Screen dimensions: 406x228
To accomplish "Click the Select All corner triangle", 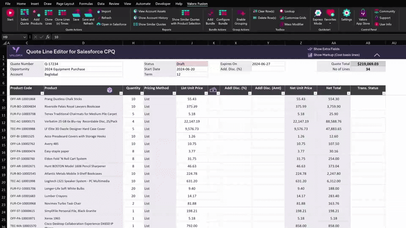I will (5, 43).
